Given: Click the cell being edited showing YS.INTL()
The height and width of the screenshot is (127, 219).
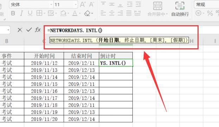Looking at the screenshot, I should (x=116, y=63).
